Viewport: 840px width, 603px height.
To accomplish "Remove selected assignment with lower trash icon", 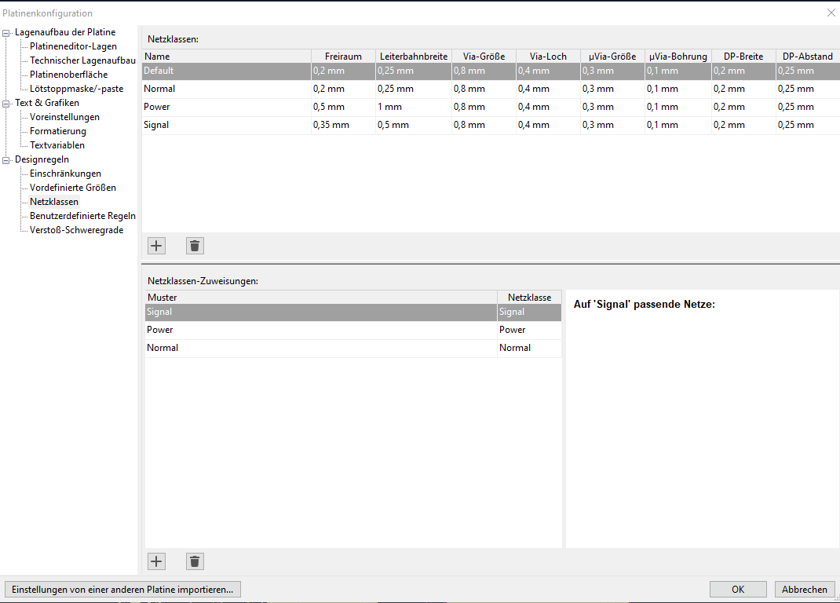I will coord(195,561).
